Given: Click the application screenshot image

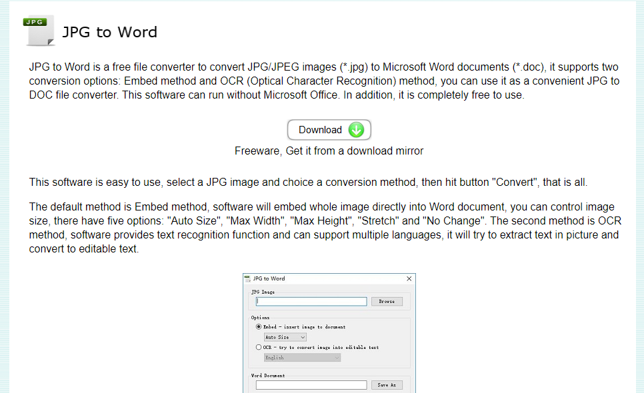Looking at the screenshot, I should click(329, 332).
